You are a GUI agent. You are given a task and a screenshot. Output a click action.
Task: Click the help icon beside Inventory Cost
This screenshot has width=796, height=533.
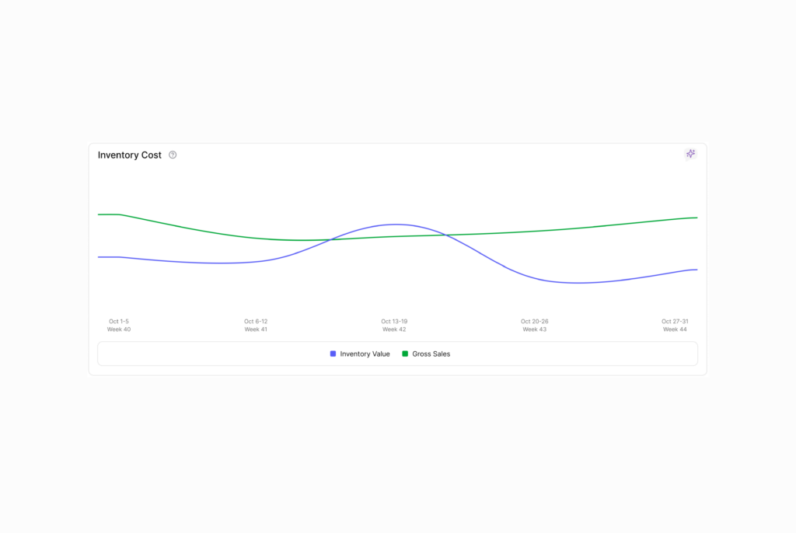click(x=173, y=155)
